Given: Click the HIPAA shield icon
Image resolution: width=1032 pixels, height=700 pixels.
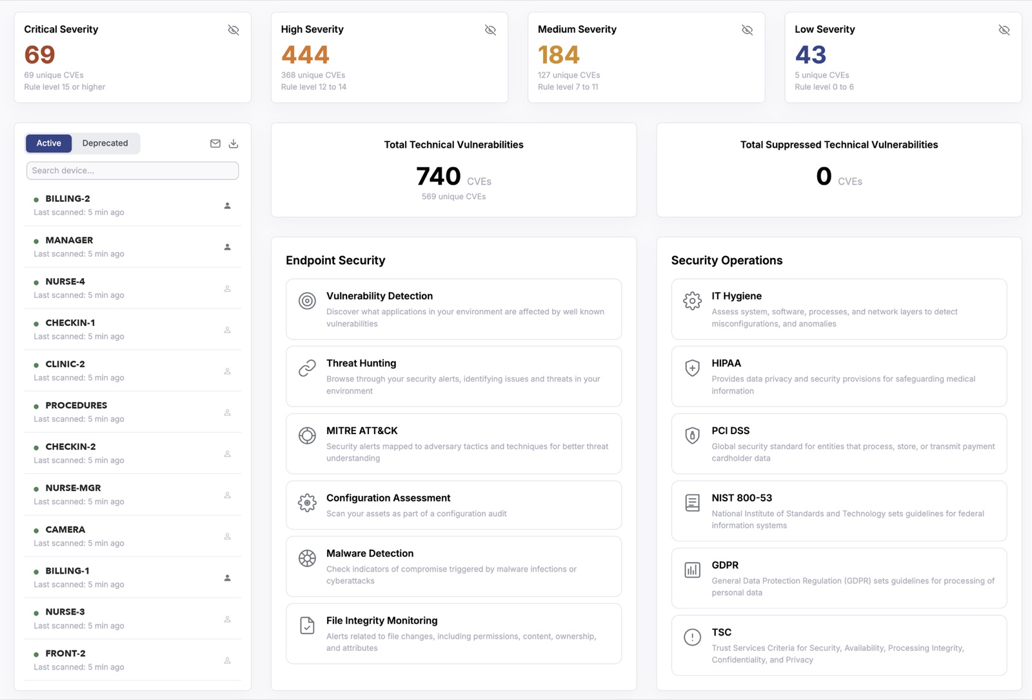Looking at the screenshot, I should pyautogui.click(x=692, y=368).
